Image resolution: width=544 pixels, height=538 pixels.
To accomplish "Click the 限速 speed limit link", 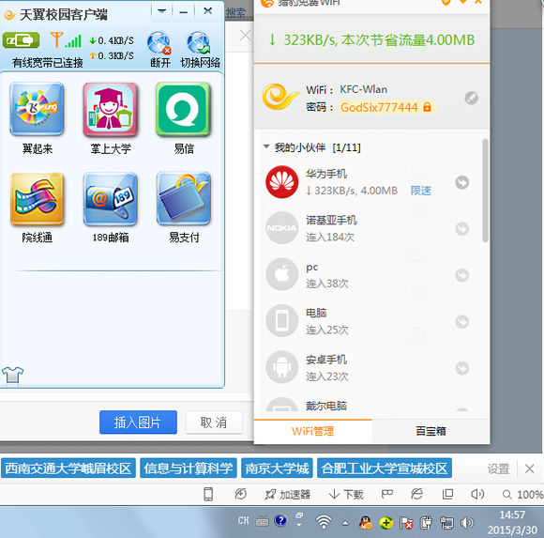I will [421, 191].
